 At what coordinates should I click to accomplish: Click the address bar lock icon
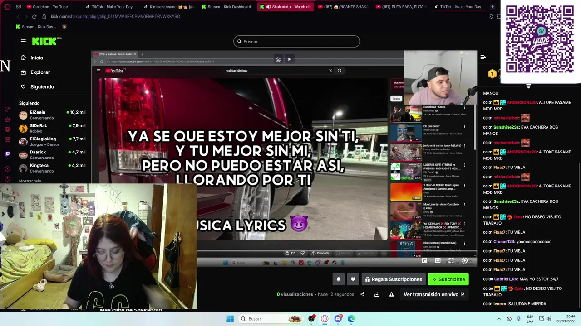[x=44, y=17]
